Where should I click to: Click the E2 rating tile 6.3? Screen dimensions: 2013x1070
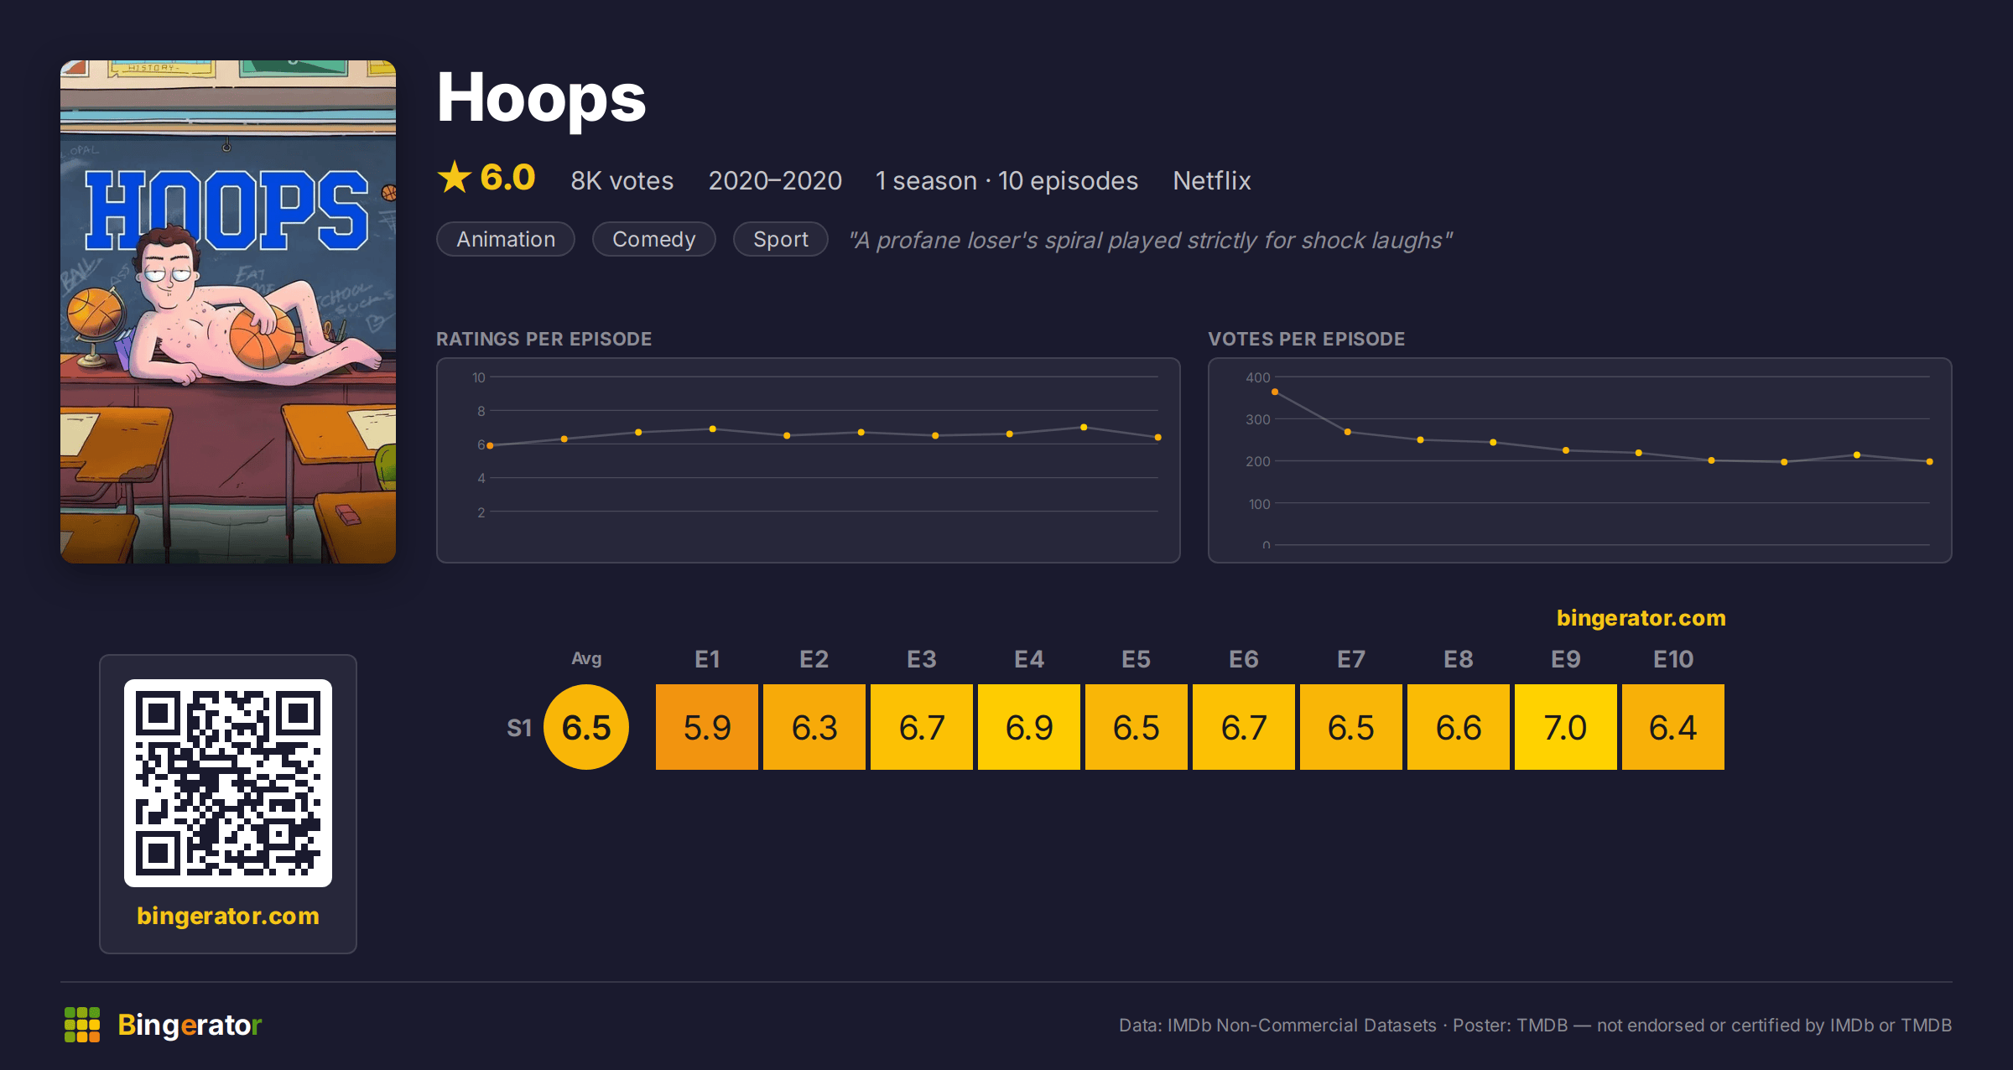(x=814, y=727)
